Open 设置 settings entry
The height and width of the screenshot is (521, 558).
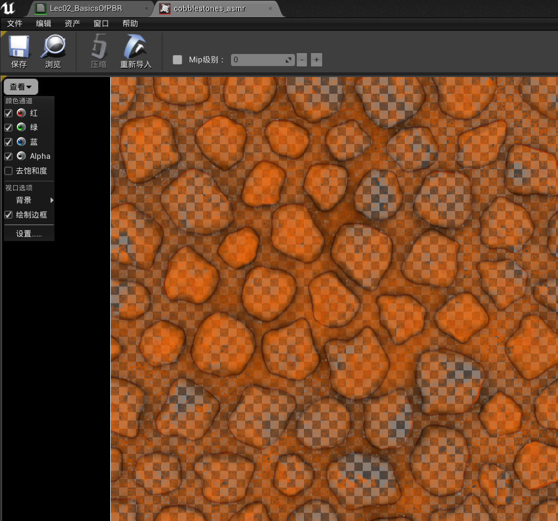click(x=29, y=233)
